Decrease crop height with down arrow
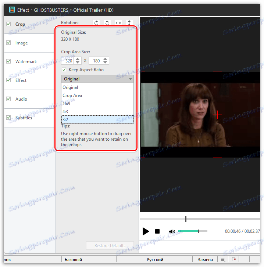 click(105, 62)
